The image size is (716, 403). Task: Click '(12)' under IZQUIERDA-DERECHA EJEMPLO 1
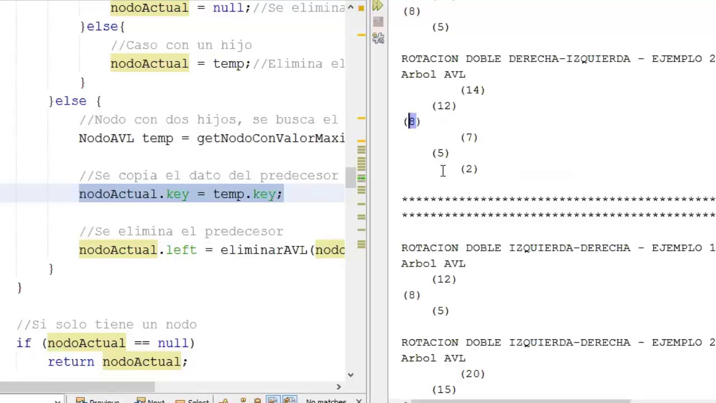pyautogui.click(x=444, y=279)
